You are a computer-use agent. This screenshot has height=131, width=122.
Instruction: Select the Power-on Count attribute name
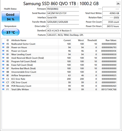(19, 51)
